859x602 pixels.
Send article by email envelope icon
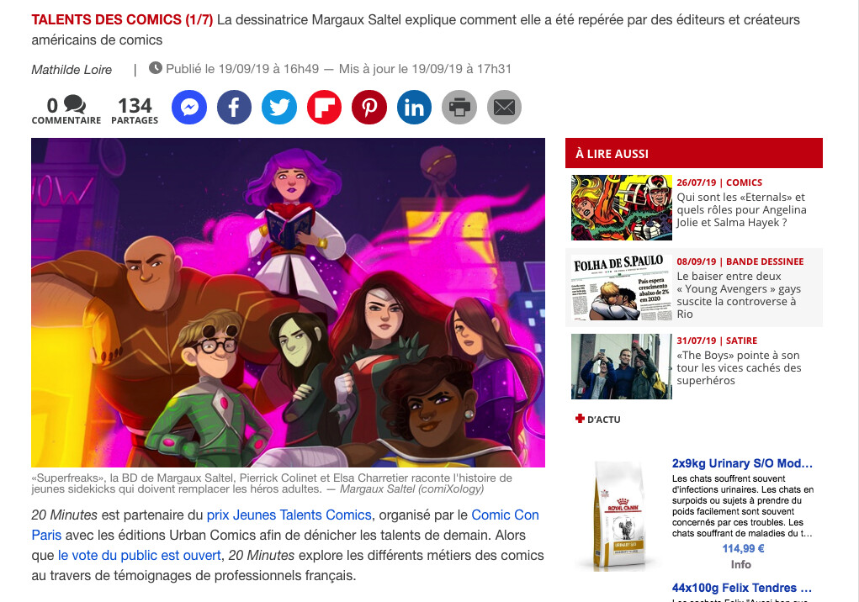(504, 107)
